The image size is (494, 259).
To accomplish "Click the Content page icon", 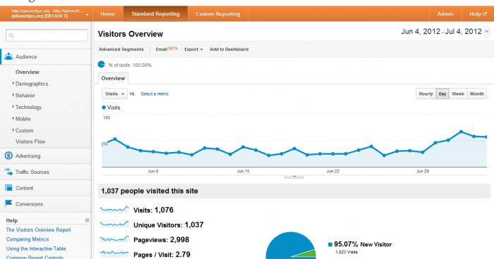I will point(8,188).
